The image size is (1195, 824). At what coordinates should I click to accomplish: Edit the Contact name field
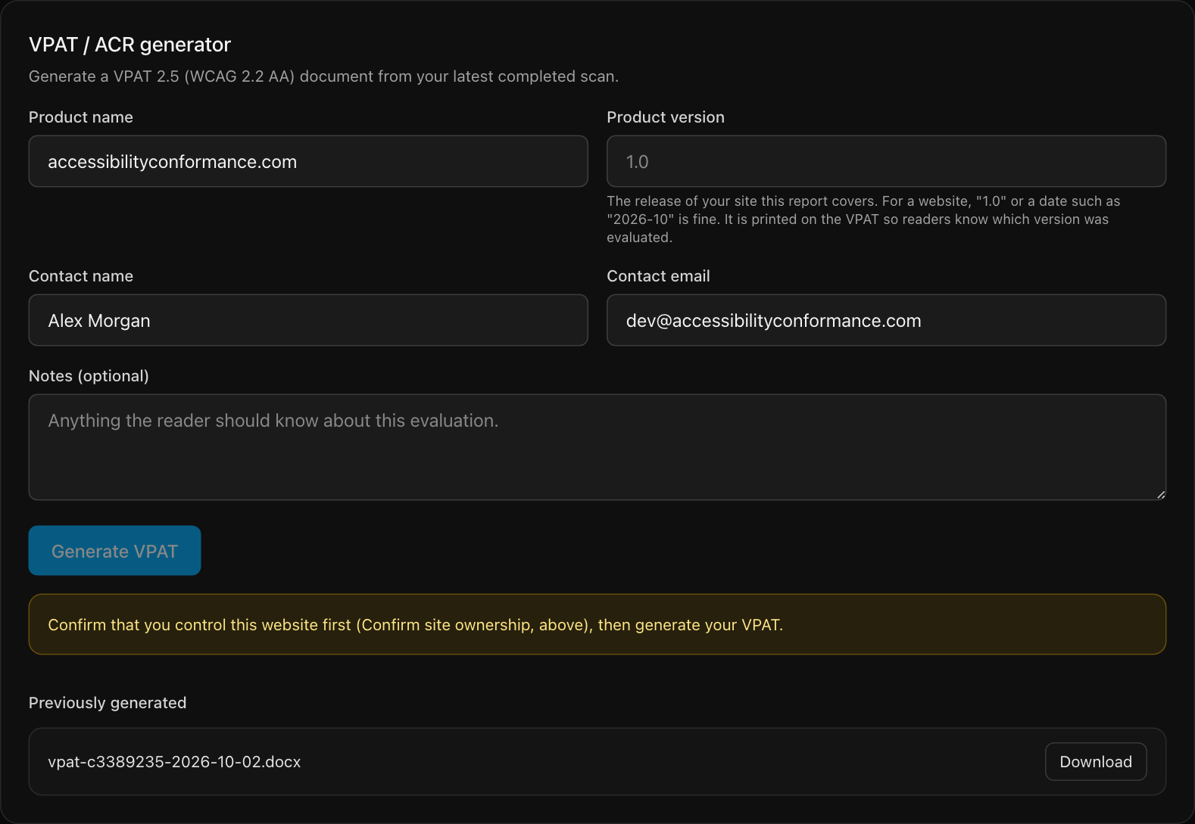[x=308, y=320]
